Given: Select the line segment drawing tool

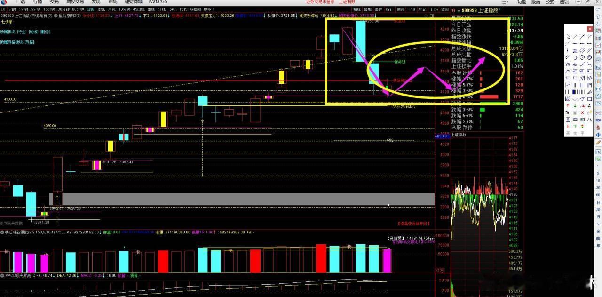Looking at the screenshot, I should coord(575,37).
